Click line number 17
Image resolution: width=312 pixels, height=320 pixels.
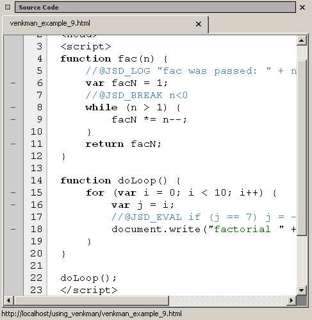[37, 217]
